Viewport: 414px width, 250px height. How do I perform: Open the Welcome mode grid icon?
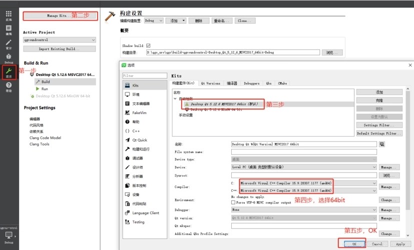tap(9, 14)
